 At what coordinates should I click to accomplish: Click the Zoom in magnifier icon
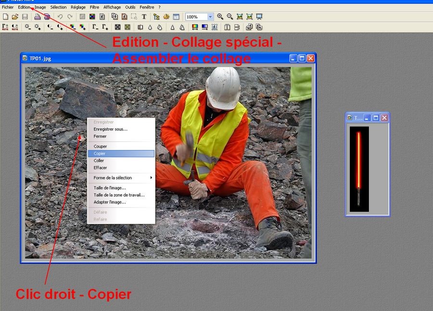(220, 17)
